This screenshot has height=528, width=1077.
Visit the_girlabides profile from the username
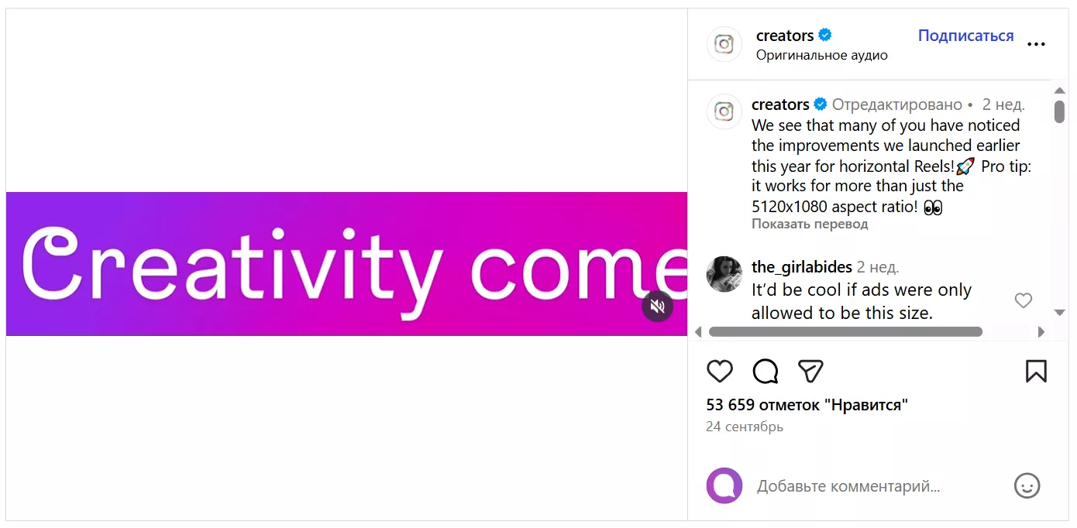[801, 267]
